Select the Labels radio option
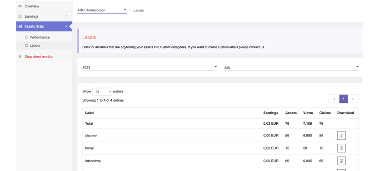Image resolution: width=379 pixels, height=171 pixels. pos(27,45)
